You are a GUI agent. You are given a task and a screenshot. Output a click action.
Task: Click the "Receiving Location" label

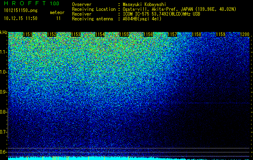click(x=94, y=10)
